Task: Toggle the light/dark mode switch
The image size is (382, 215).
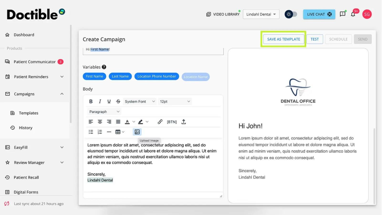Action: [291, 14]
